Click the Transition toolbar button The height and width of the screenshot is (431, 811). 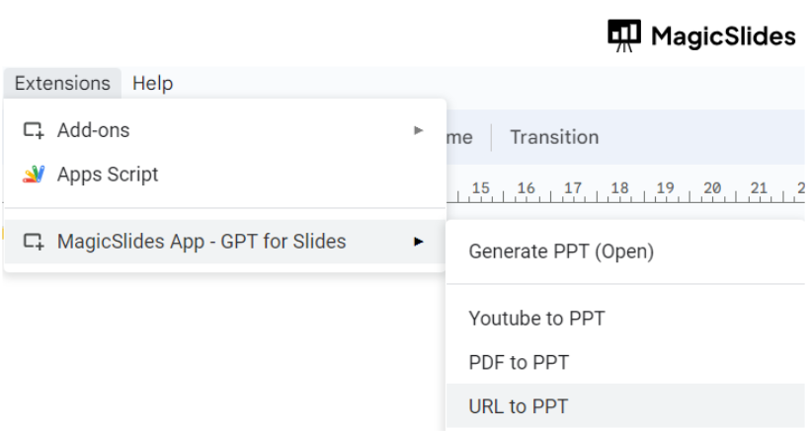554,137
